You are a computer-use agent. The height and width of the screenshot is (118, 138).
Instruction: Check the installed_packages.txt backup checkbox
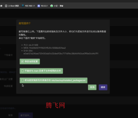23,80
